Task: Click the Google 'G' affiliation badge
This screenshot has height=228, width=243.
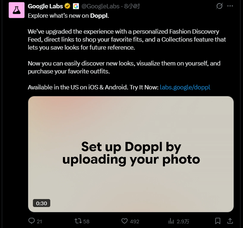Action: 76,6
